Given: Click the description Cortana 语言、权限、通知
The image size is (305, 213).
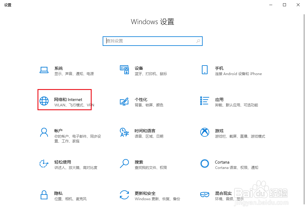Looking at the screenshot, I should pos(237,168).
